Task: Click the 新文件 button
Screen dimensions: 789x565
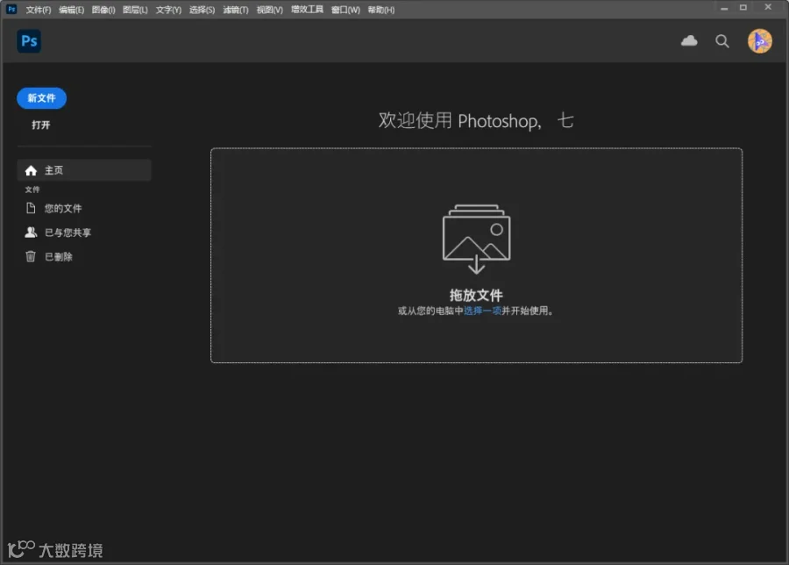Action: [41, 98]
